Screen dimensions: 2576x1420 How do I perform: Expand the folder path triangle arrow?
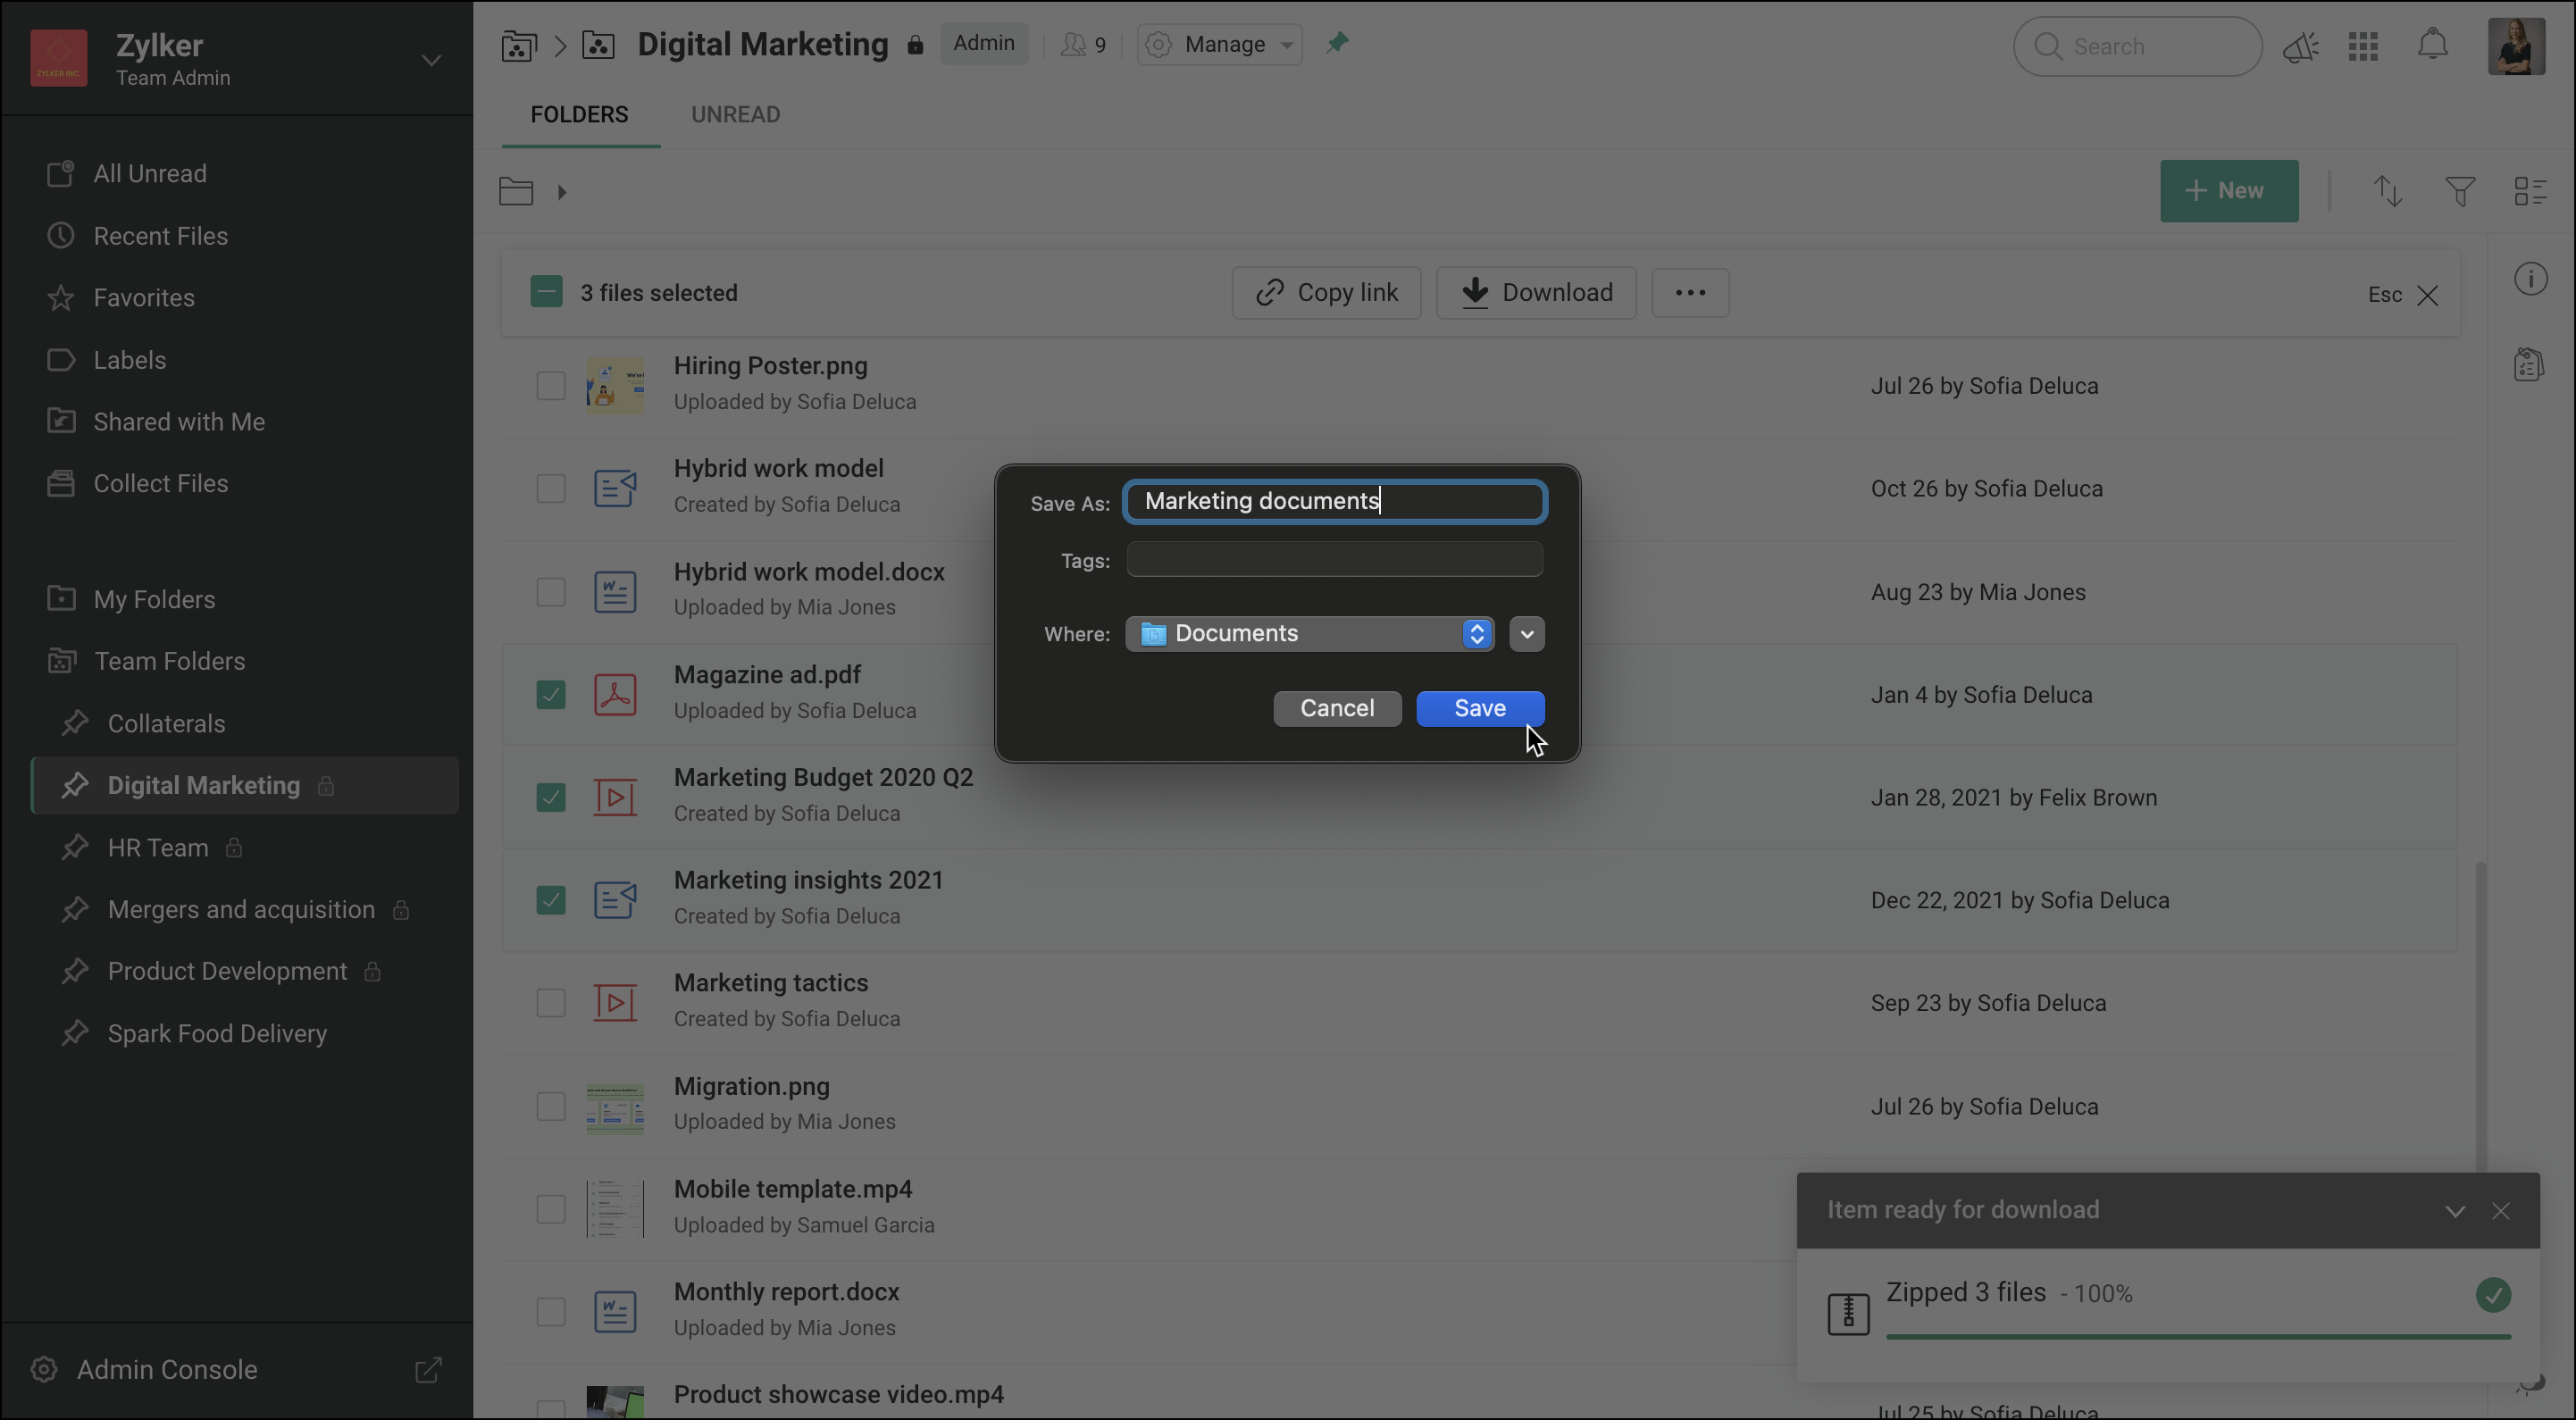(x=562, y=192)
